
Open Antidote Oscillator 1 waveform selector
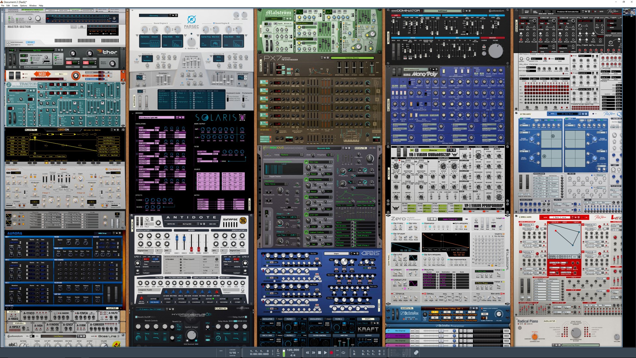(145, 250)
